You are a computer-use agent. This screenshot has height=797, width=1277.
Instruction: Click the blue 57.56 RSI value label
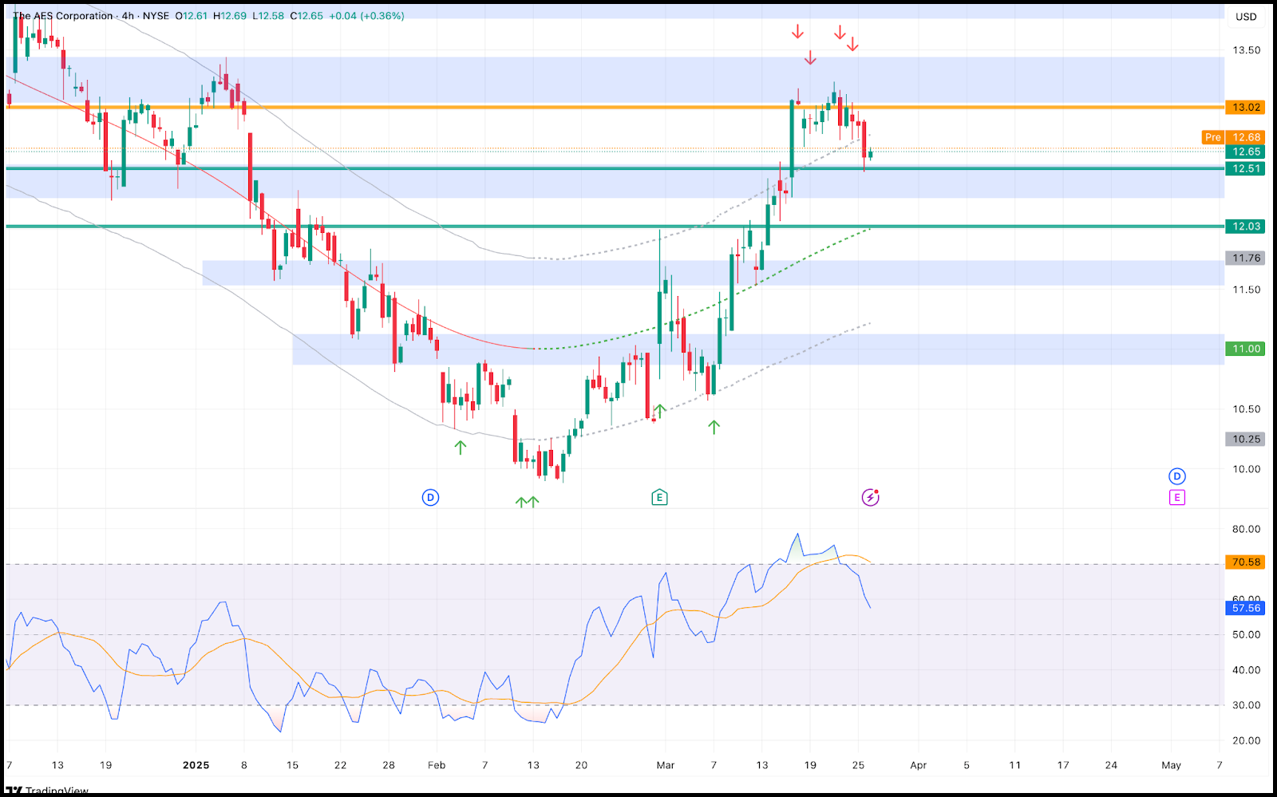(x=1246, y=608)
